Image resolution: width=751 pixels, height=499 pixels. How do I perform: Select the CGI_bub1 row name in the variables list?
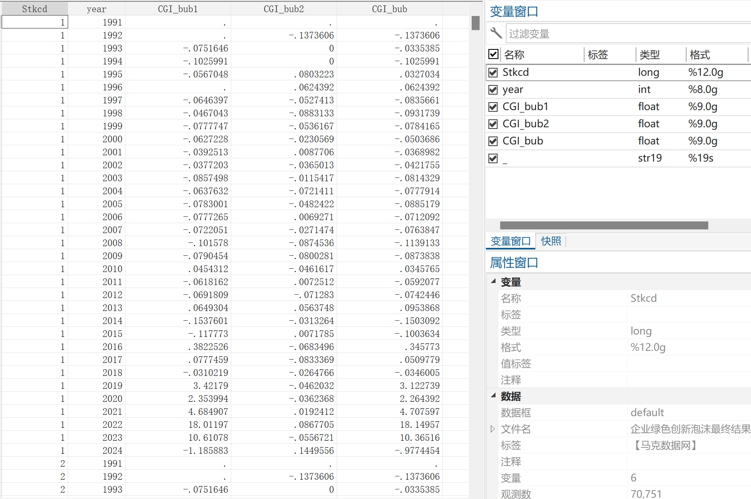click(x=525, y=107)
